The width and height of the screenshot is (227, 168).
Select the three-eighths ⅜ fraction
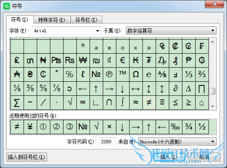coord(30,89)
